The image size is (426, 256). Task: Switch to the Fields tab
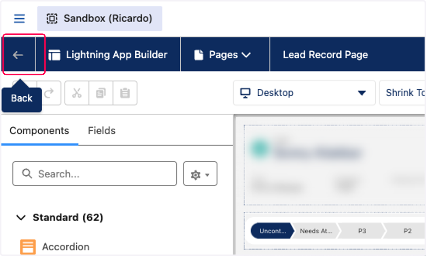click(x=102, y=131)
